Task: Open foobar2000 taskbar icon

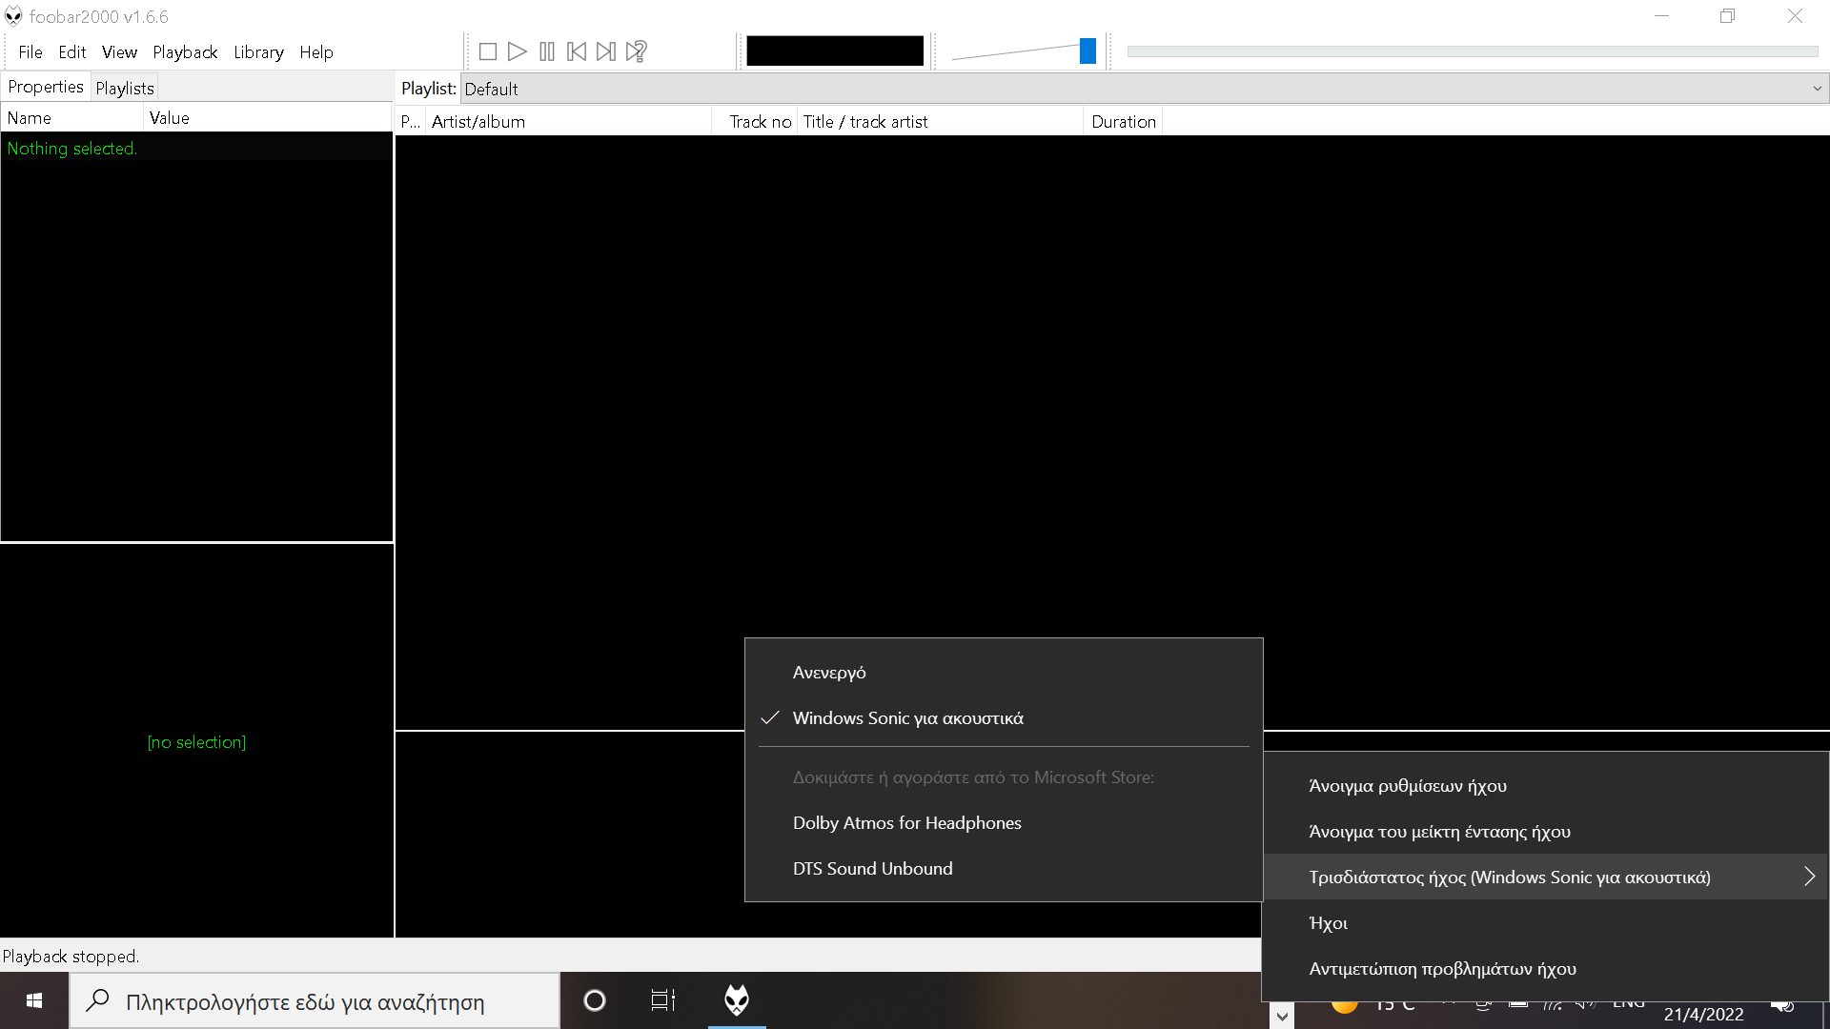Action: pyautogui.click(x=736, y=1000)
